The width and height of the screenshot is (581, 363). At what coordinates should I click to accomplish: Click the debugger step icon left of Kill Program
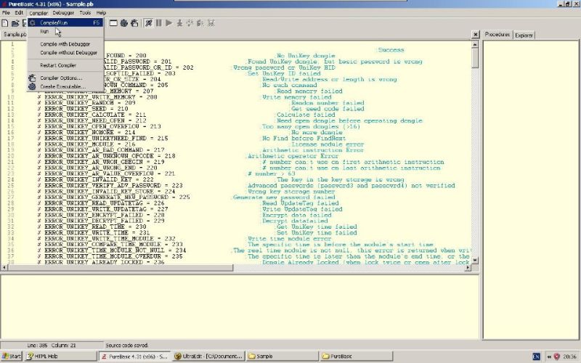pos(200,23)
